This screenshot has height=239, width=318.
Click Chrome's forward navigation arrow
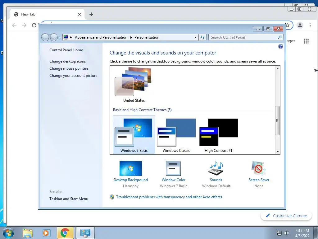(24, 25)
